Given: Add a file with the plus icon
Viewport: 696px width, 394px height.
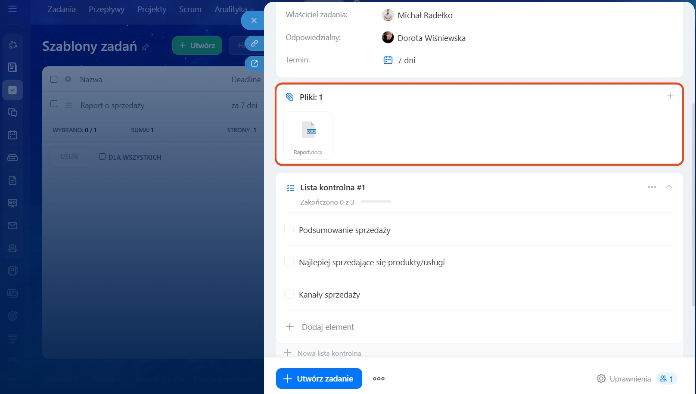Looking at the screenshot, I should tap(670, 96).
